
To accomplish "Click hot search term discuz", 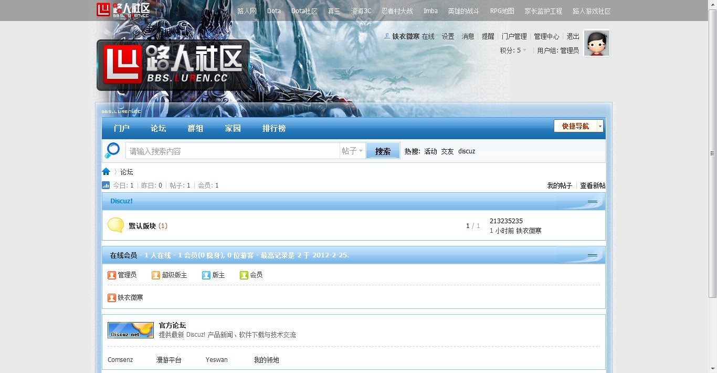I will tap(467, 151).
